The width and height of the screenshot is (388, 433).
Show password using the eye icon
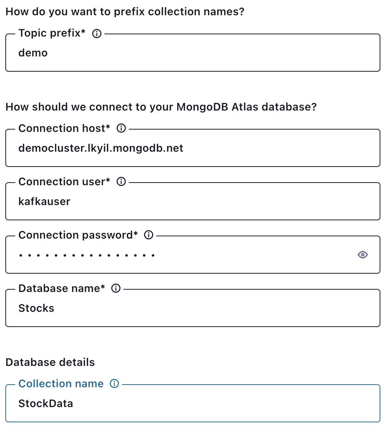point(362,255)
